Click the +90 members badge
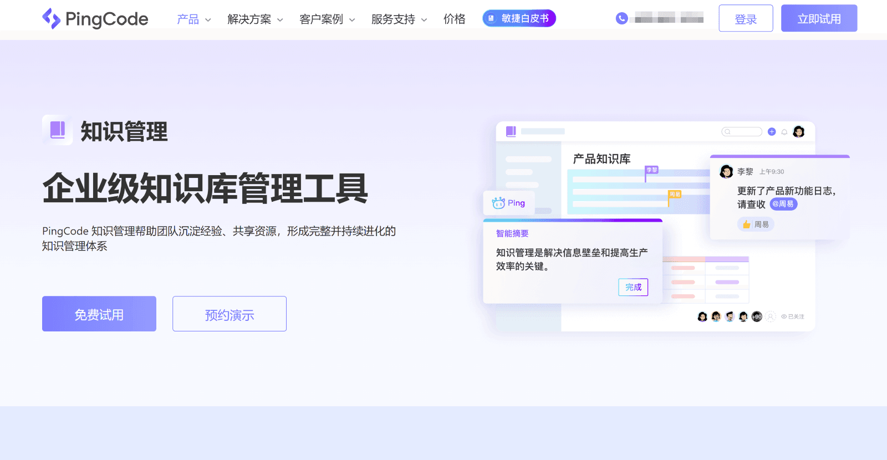Viewport: 887px width, 460px height. (x=757, y=316)
